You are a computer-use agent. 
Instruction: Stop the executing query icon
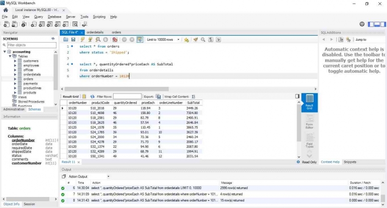(x=106, y=40)
